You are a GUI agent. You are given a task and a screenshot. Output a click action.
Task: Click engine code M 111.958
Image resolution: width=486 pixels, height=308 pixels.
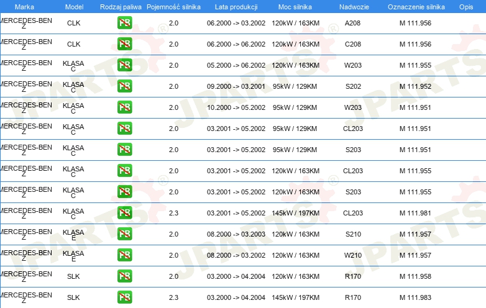(x=415, y=276)
